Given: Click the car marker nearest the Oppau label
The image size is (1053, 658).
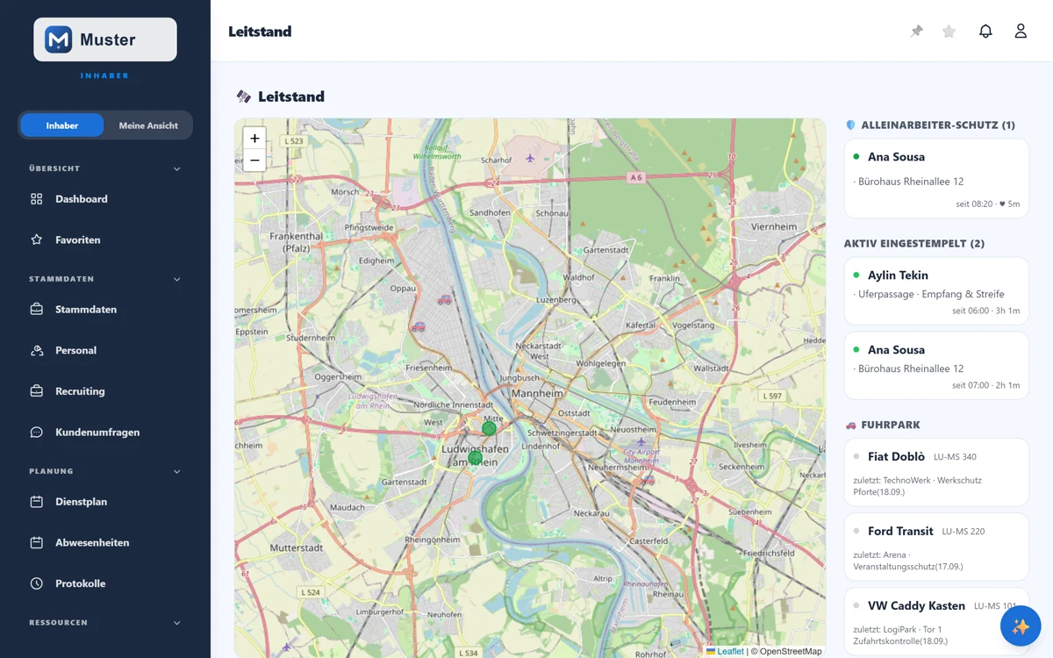Looking at the screenshot, I should (x=445, y=299).
